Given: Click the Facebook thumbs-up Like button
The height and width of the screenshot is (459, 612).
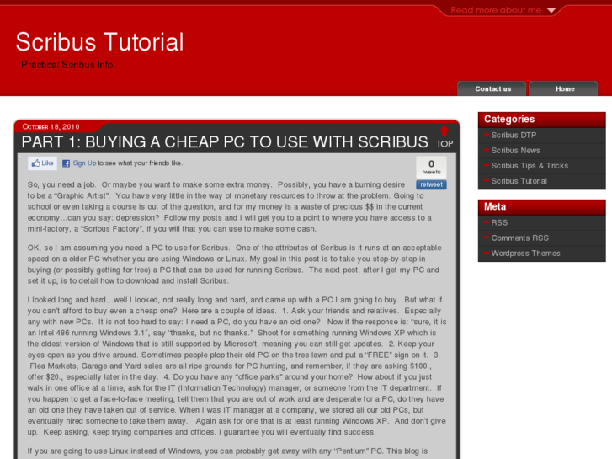Looking at the screenshot, I should [43, 163].
